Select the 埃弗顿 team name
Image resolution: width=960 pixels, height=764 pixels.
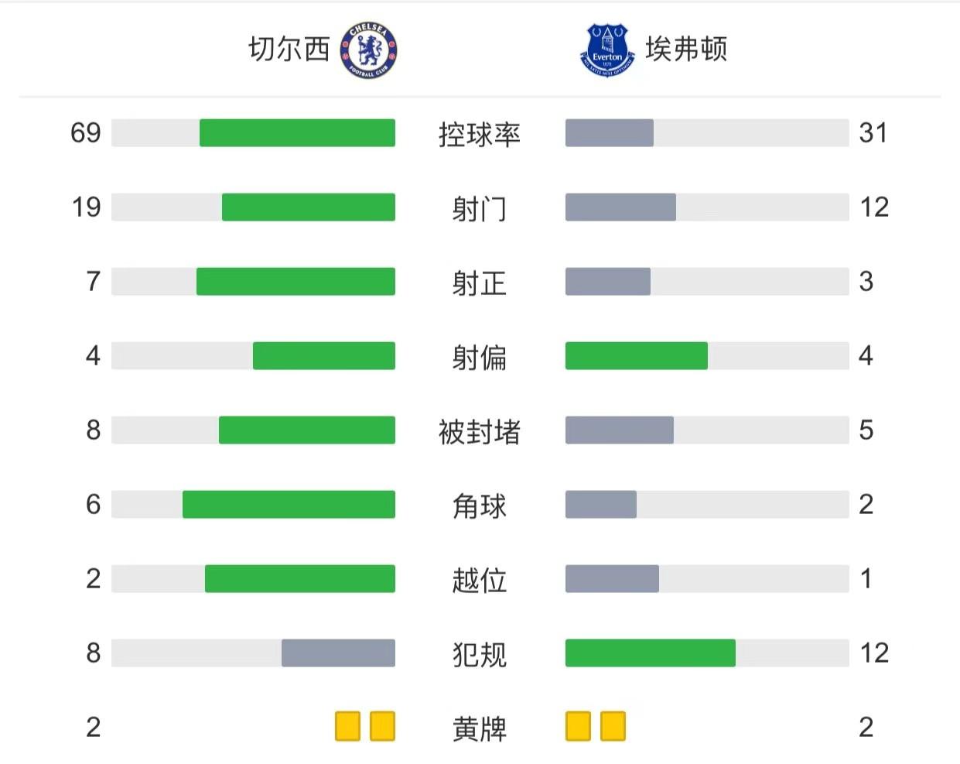tap(686, 50)
